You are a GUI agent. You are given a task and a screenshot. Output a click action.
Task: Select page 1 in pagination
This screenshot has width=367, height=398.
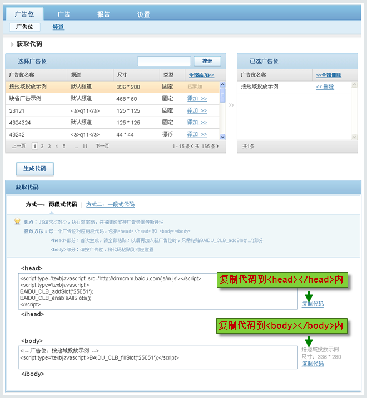pos(35,146)
